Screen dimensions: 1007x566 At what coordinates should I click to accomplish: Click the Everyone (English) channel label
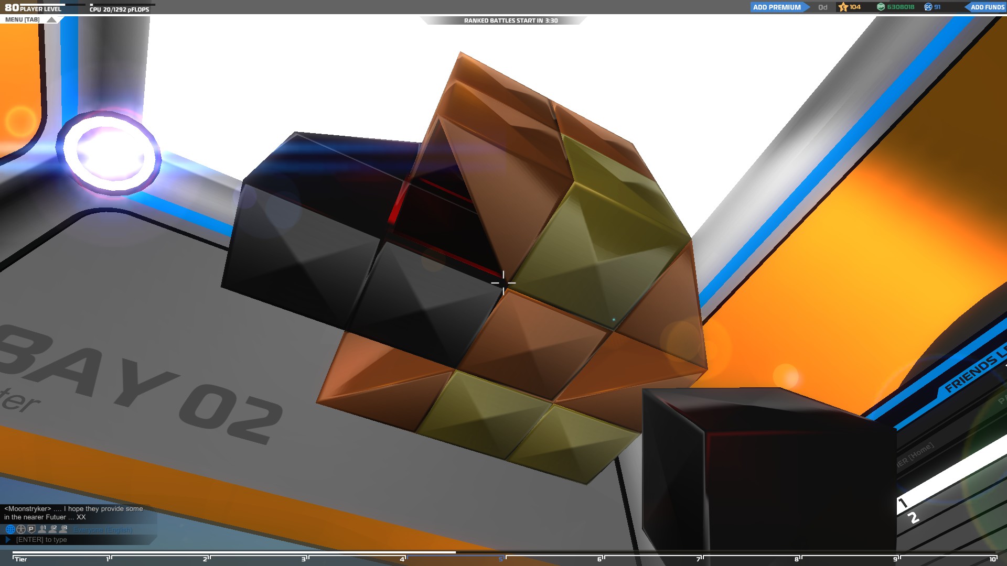103,530
